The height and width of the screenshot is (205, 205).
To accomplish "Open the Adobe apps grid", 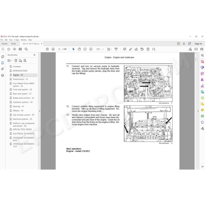I will pos(189,44).
